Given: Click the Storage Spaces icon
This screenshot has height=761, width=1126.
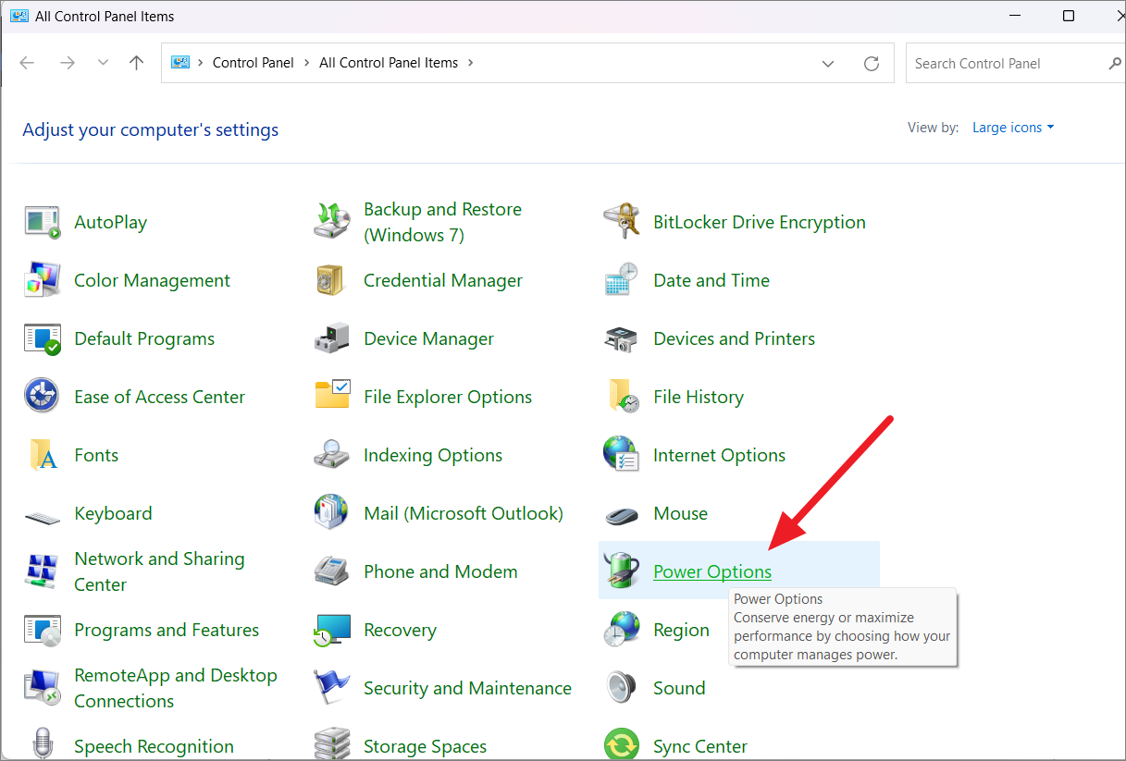Looking at the screenshot, I should point(331,744).
